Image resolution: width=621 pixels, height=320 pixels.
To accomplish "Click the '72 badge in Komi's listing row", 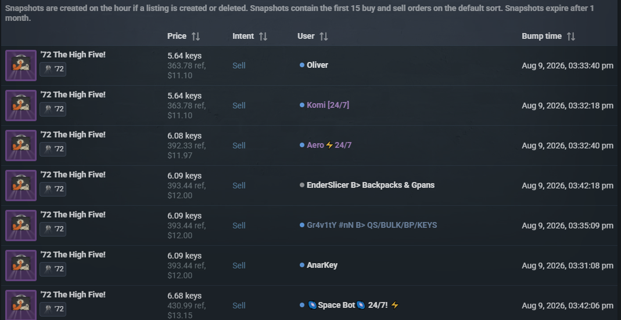I will [53, 109].
